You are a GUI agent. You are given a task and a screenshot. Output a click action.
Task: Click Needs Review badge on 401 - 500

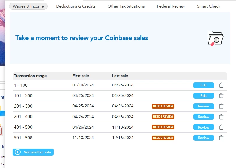163,127
